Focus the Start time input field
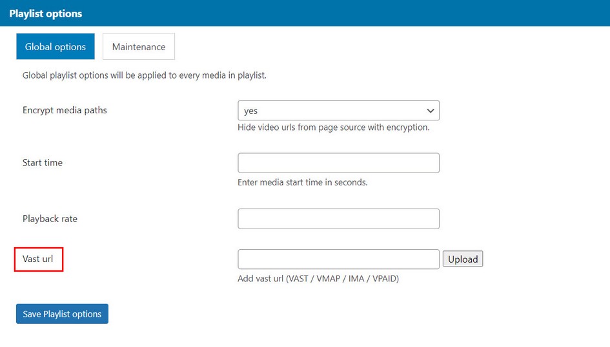Screen dimensions: 610x347 [x=338, y=163]
